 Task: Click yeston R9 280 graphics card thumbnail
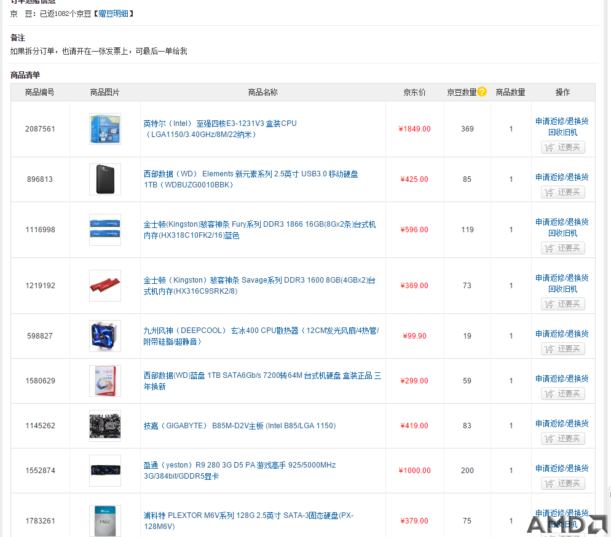coord(105,471)
